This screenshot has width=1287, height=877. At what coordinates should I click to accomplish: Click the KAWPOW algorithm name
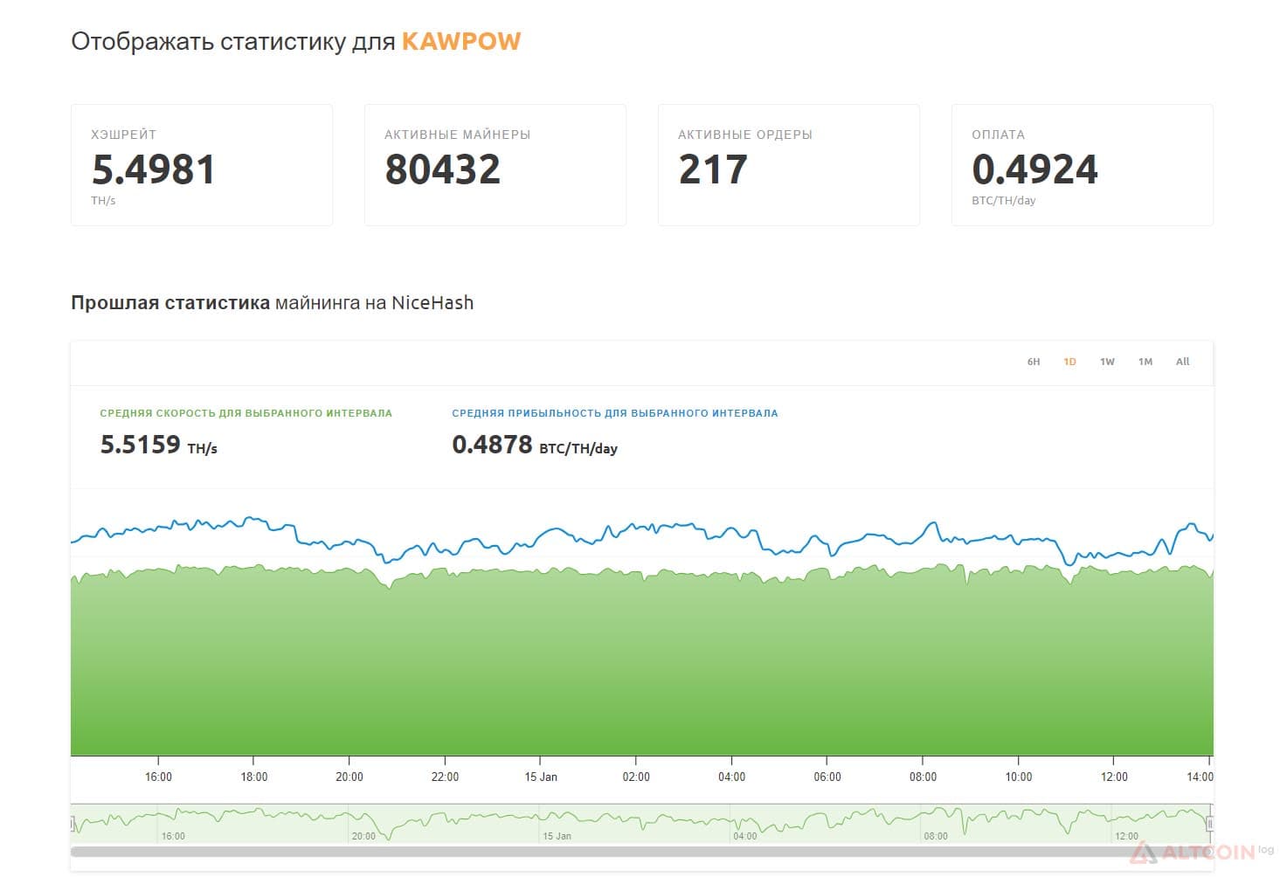pos(461,41)
